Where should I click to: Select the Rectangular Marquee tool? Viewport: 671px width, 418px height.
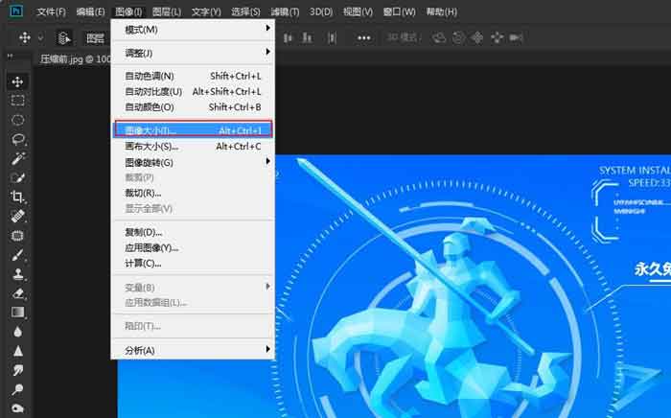tap(17, 101)
